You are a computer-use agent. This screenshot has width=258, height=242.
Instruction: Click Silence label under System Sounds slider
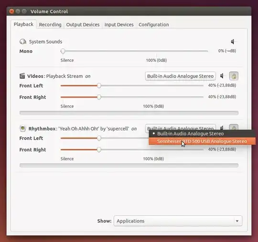pos(67,60)
